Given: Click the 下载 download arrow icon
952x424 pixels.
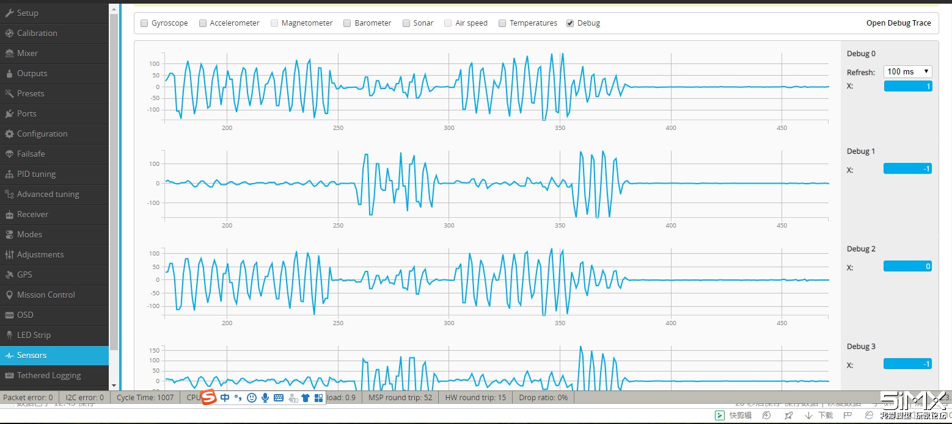Looking at the screenshot, I should (808, 415).
